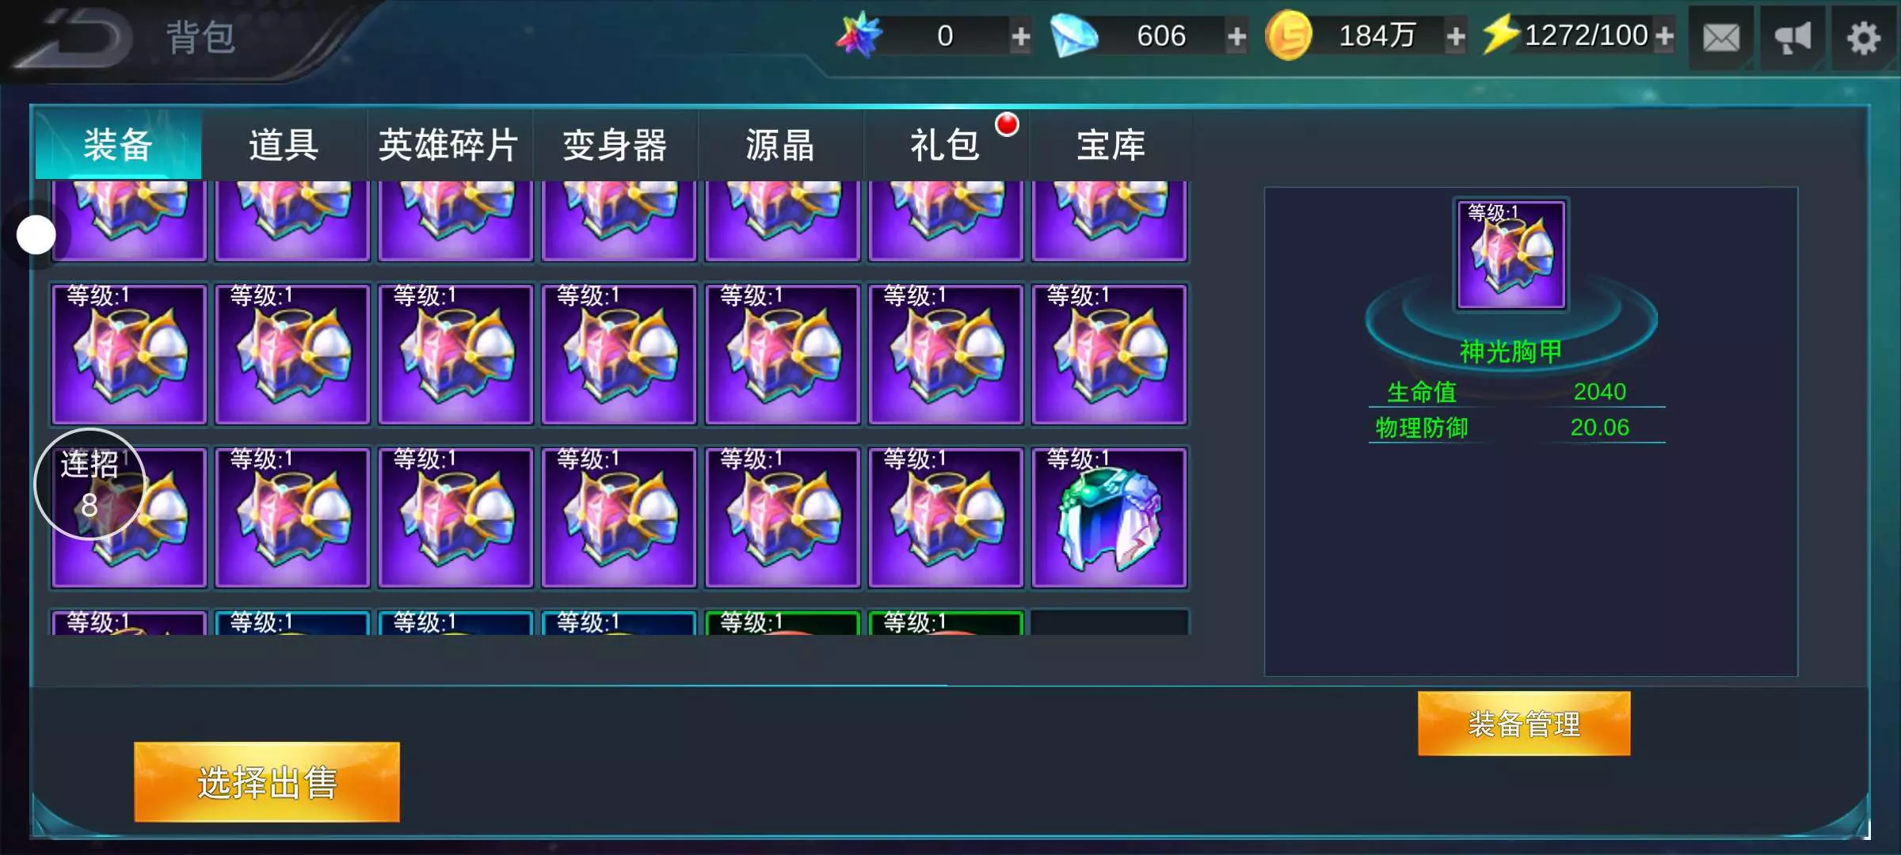Add gold coins with the plus beside 184万
1901x855 pixels.
click(x=1455, y=36)
